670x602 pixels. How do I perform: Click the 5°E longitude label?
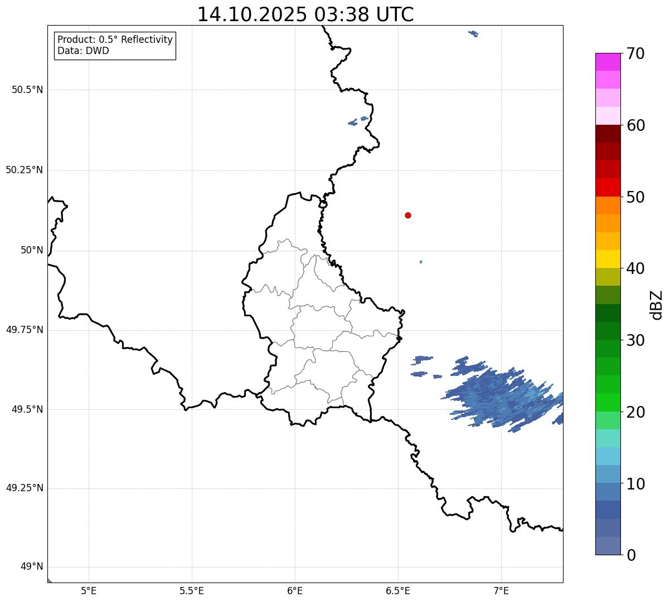pyautogui.click(x=89, y=590)
